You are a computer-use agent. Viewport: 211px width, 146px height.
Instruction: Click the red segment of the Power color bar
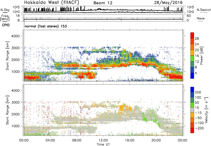pyautogui.click(x=192, y=36)
